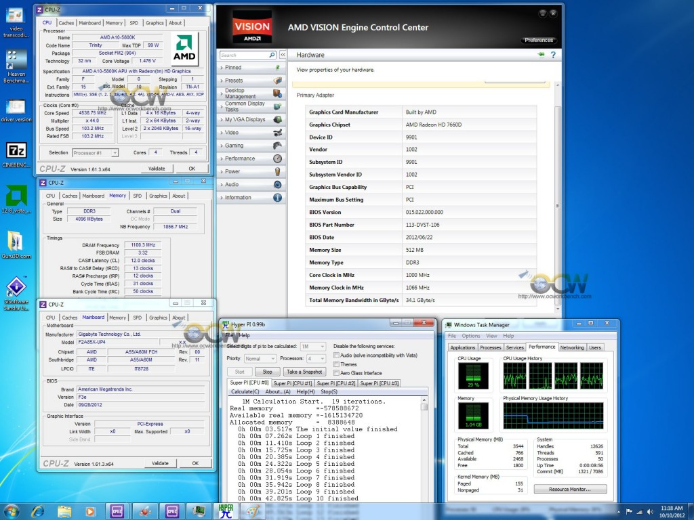Open the SPD tab in the CPU-Z processor window
This screenshot has width=694, height=520.
134,23
